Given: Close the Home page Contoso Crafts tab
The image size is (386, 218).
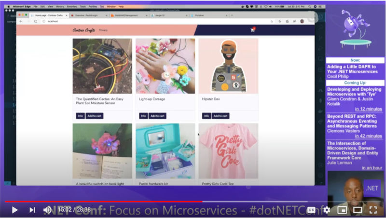Looking at the screenshot, I should [x=67, y=15].
